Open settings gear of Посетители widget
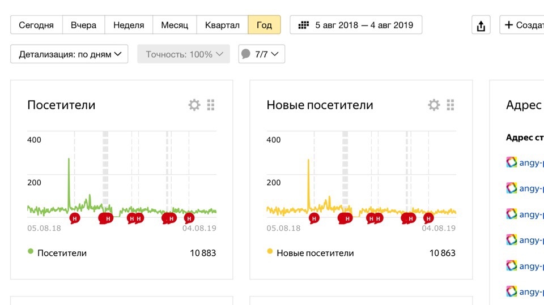Image resolution: width=544 pixels, height=305 pixels. pyautogui.click(x=194, y=105)
